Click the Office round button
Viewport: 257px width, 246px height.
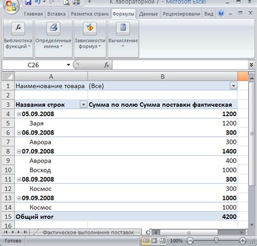point(11,6)
